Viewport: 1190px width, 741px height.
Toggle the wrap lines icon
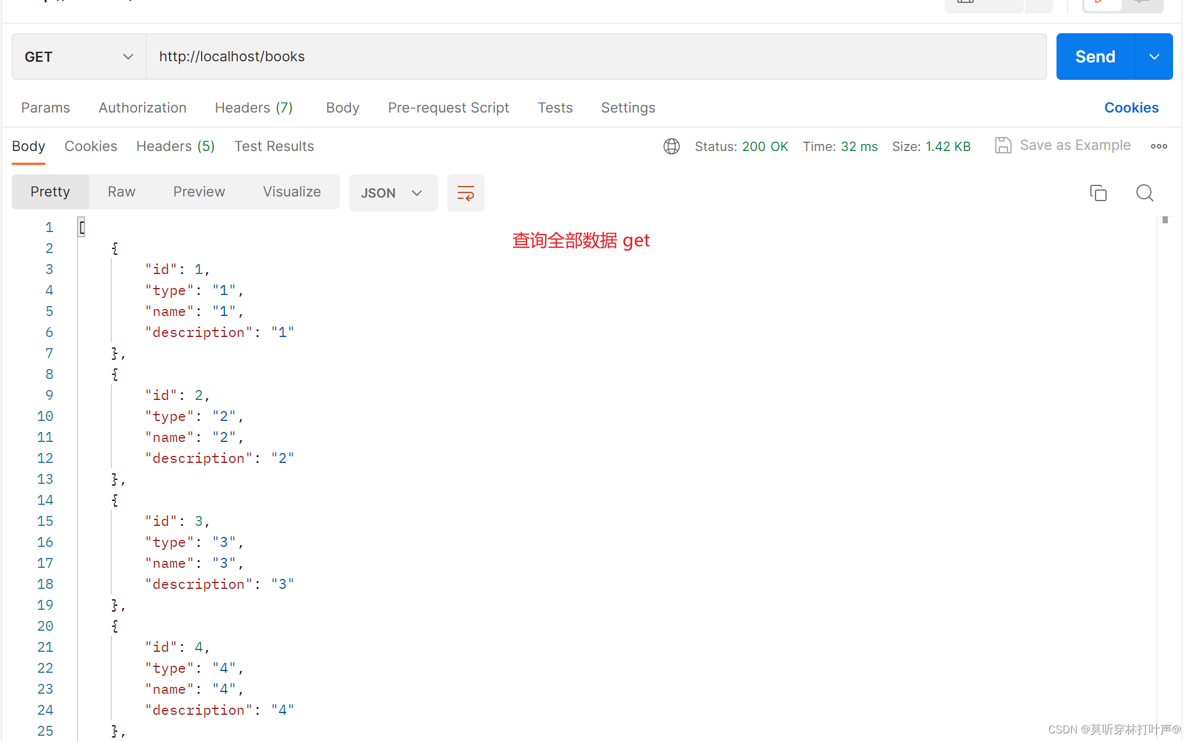tap(466, 193)
